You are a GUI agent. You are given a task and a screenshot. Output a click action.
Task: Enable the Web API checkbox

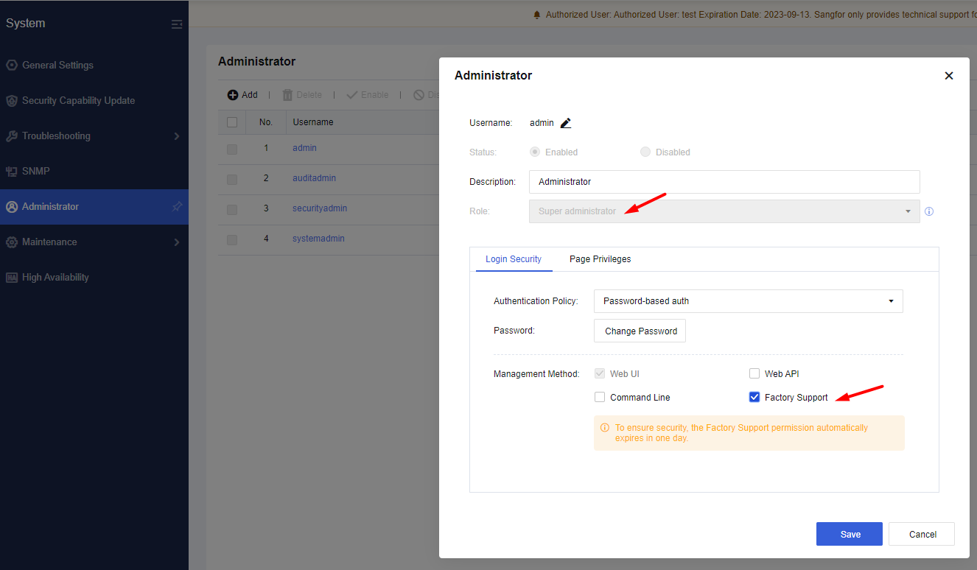click(x=754, y=374)
